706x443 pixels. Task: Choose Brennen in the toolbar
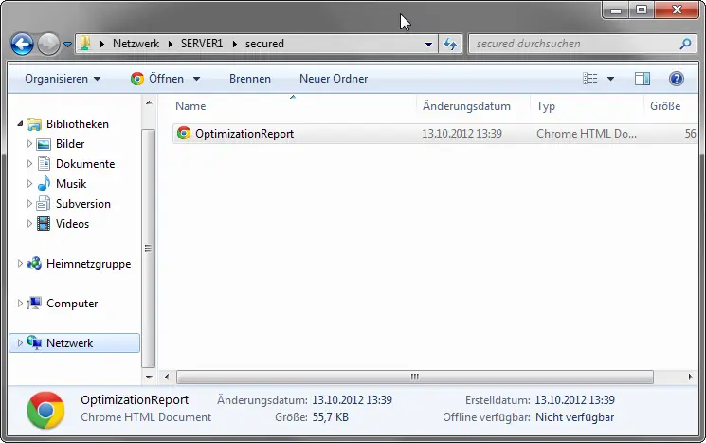tap(250, 79)
